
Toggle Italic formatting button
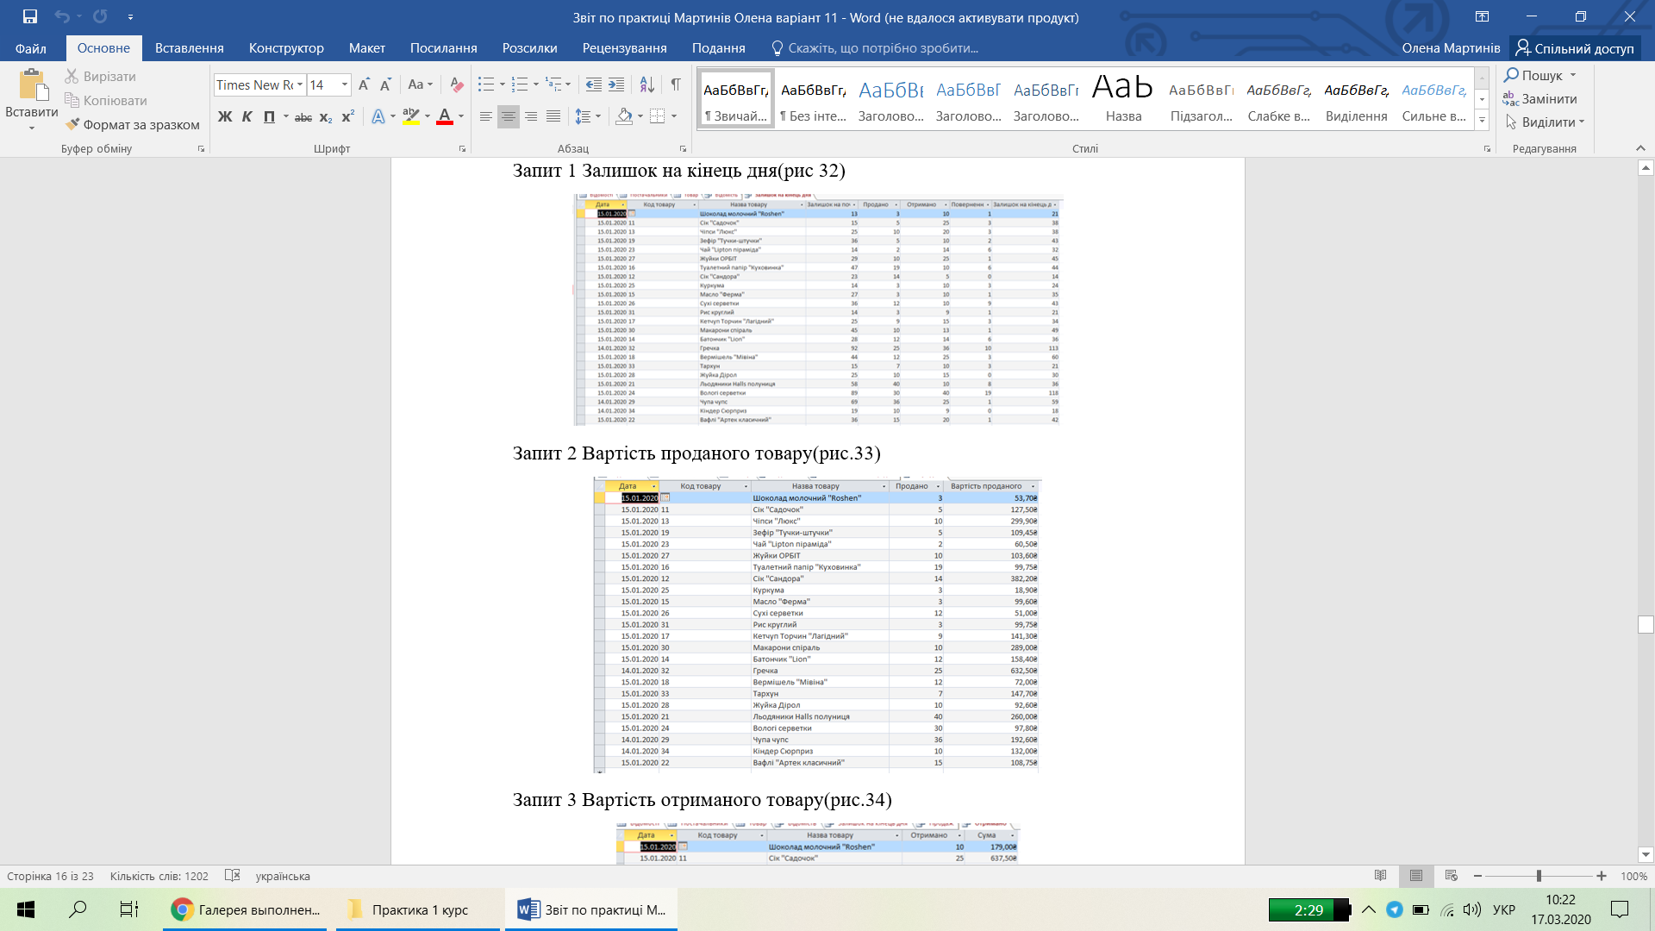click(x=247, y=116)
